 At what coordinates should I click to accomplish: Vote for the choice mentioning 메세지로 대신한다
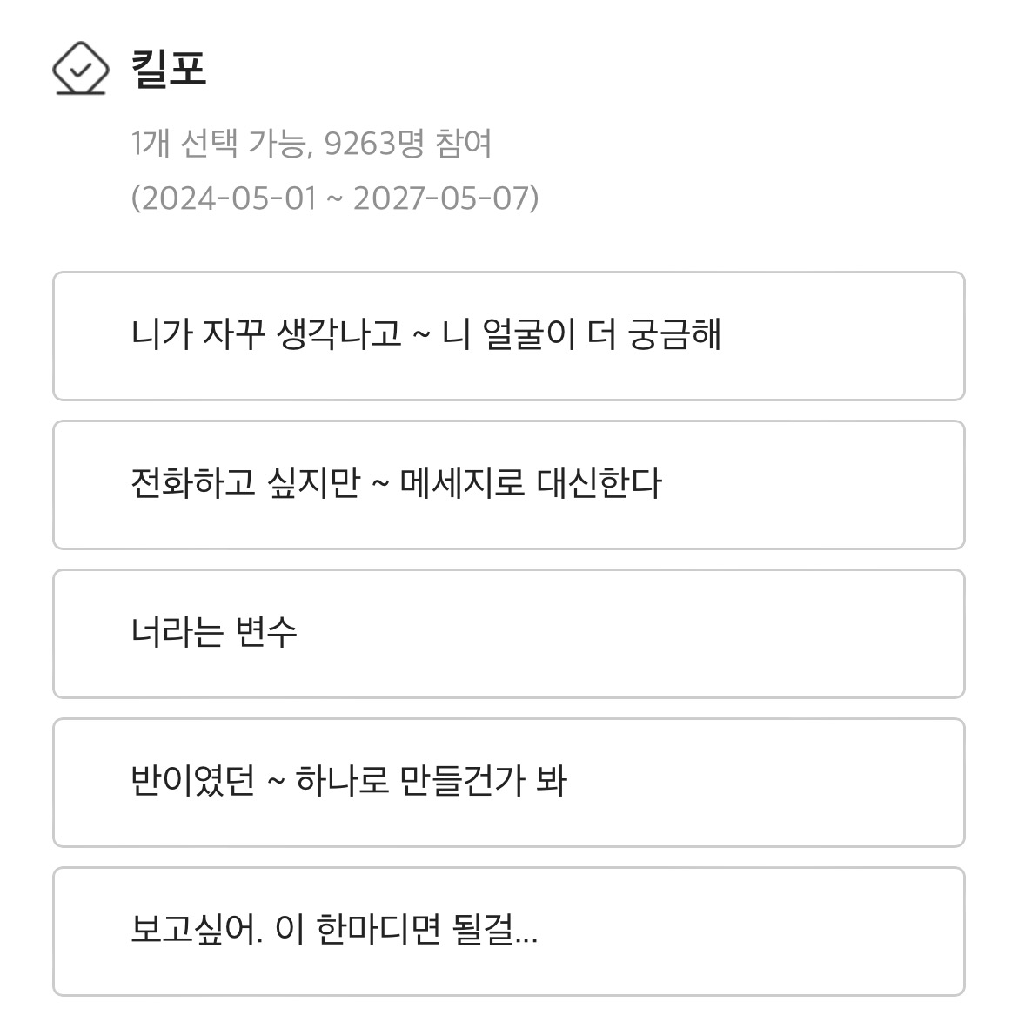509,485
